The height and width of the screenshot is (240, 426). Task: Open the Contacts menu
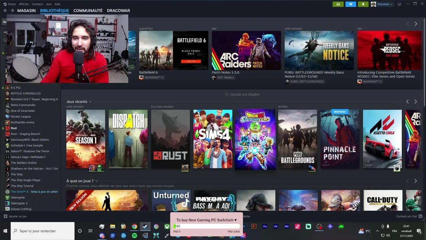pyautogui.click(x=37, y=4)
